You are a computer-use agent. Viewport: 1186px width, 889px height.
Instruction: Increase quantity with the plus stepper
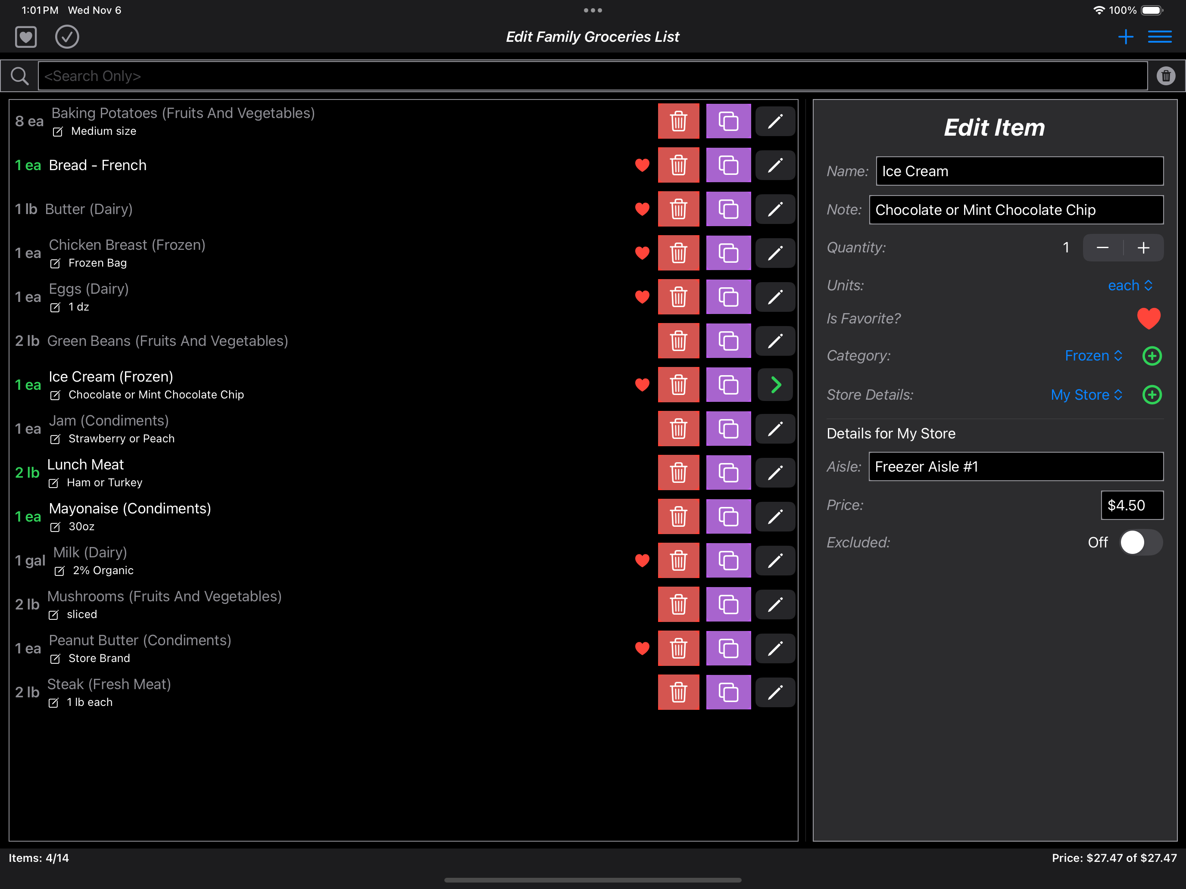tap(1143, 248)
